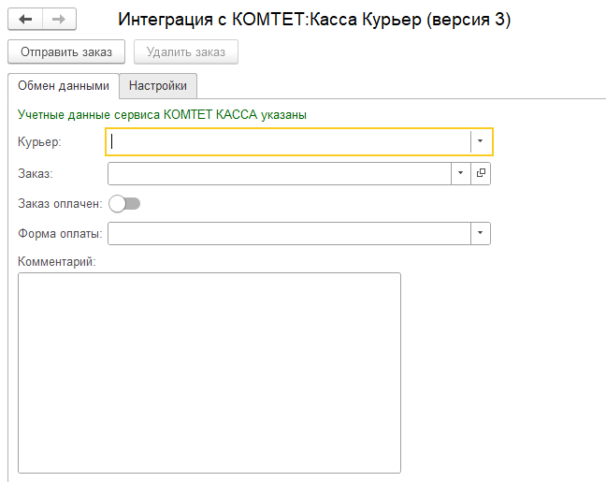606x482 pixels.
Task: Click the Заказ оплачен label text
Action: click(60, 203)
